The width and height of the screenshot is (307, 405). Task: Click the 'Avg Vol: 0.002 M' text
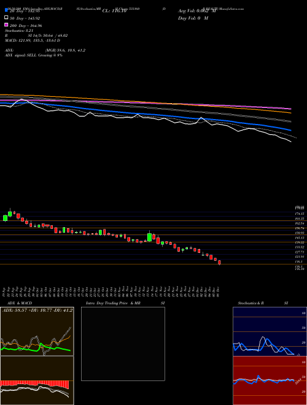click(196, 11)
